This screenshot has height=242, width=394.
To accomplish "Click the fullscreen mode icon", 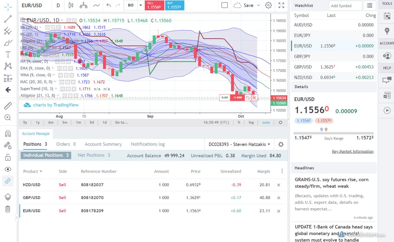I will [281, 5].
